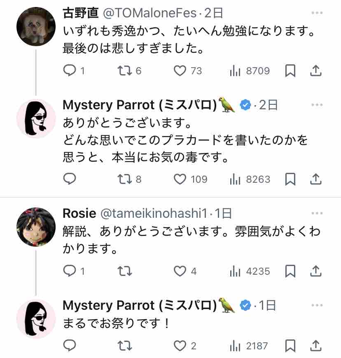Reply to Rosie's tweet
341x358 pixels.
coord(70,271)
